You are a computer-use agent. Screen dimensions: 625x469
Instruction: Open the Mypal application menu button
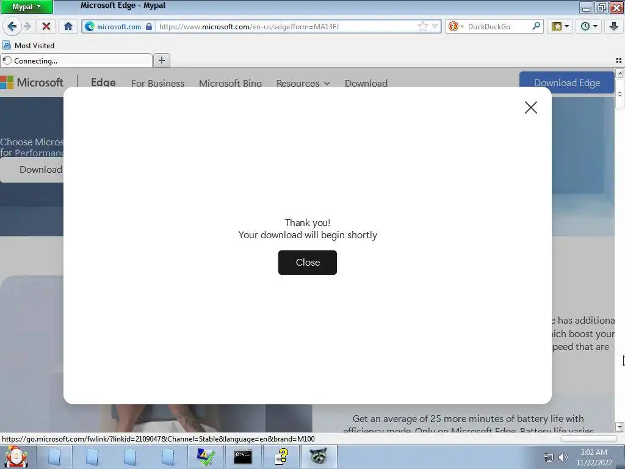(x=26, y=7)
